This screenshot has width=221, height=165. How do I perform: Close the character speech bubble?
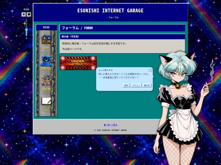tap(150, 70)
